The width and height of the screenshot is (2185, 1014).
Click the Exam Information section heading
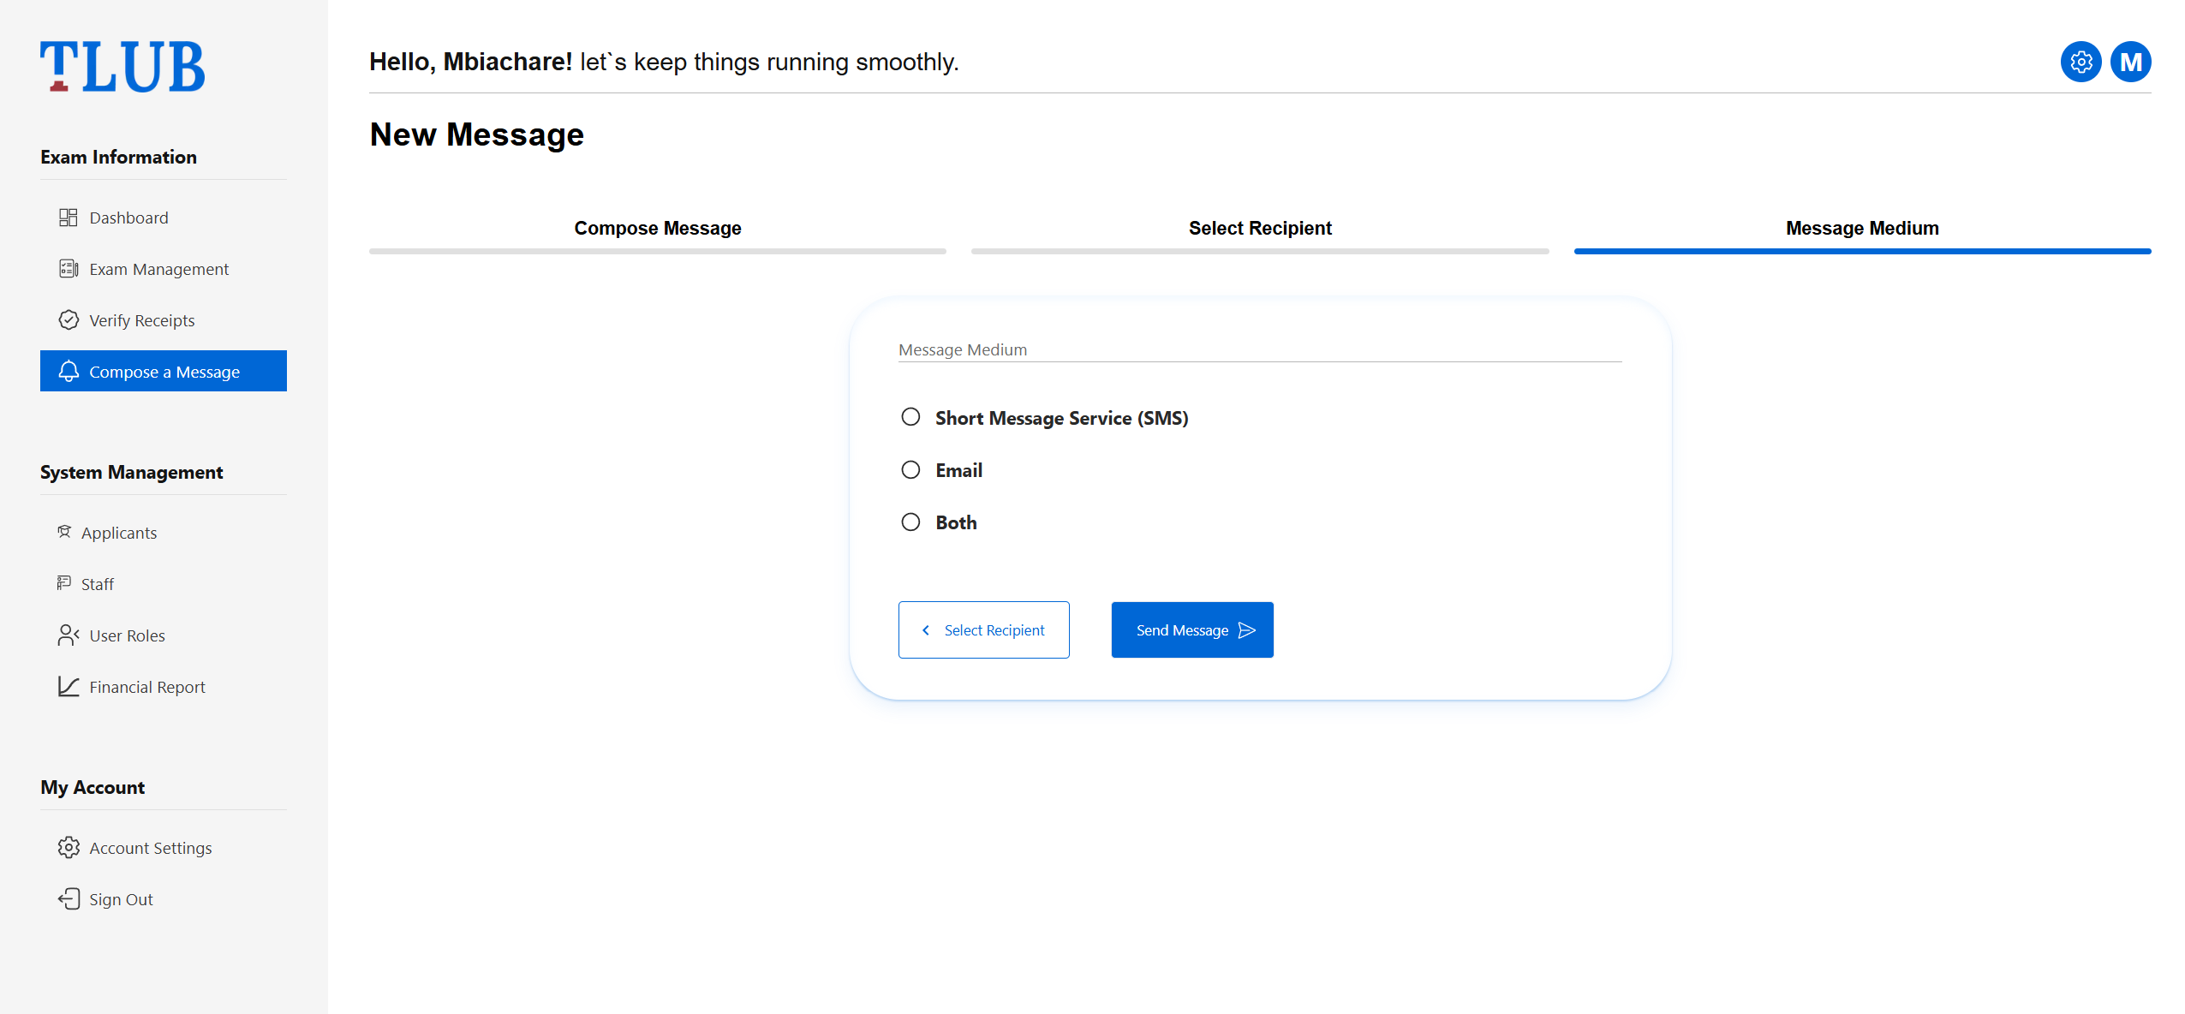point(118,157)
